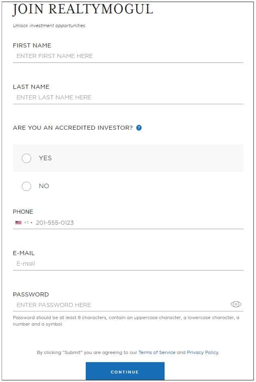256x382 pixels.
Task: Select NO for accredited investor
Action: pos(26,186)
